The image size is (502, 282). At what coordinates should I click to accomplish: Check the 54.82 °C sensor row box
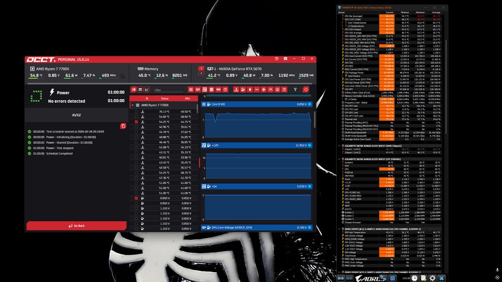point(136,116)
